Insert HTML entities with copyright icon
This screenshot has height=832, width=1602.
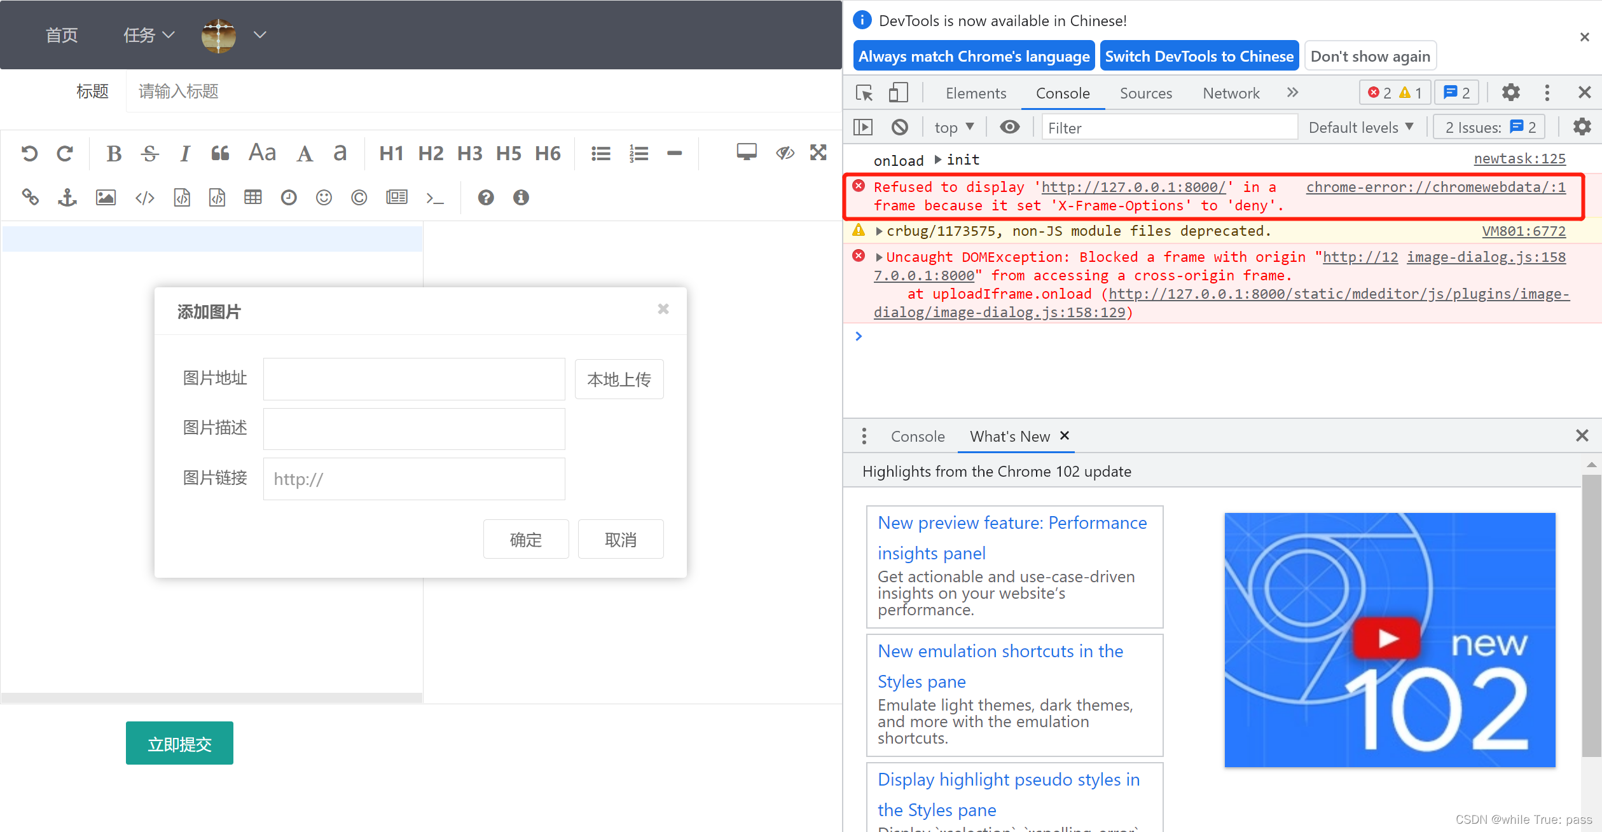coord(359,198)
